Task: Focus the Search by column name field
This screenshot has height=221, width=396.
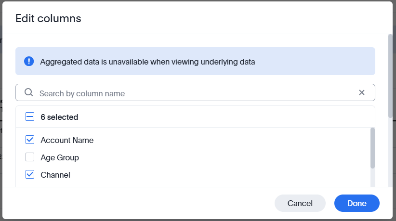Action: coord(193,93)
